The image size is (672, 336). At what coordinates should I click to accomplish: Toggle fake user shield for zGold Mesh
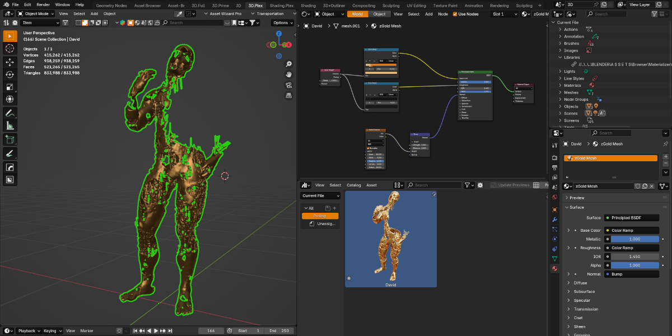pyautogui.click(x=637, y=186)
